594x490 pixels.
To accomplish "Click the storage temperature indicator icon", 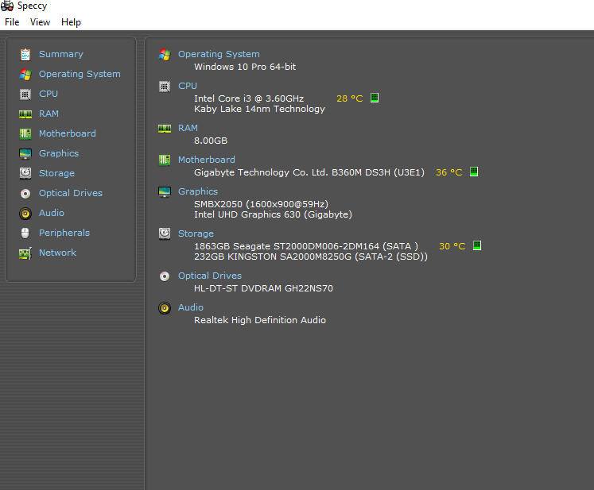I will pos(477,245).
